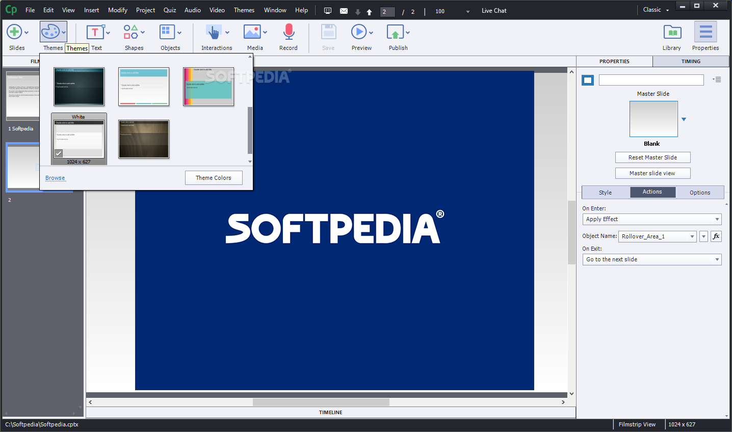Open the zoom level dropdown
732x432 pixels.
point(468,12)
